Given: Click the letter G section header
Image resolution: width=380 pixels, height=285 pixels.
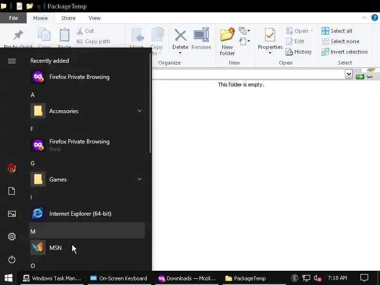Looking at the screenshot, I should [32, 163].
